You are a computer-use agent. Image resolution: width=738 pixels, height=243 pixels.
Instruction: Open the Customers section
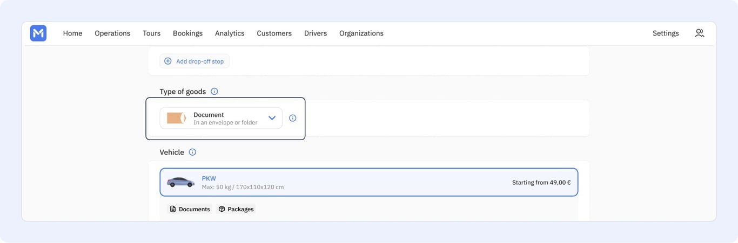click(274, 33)
